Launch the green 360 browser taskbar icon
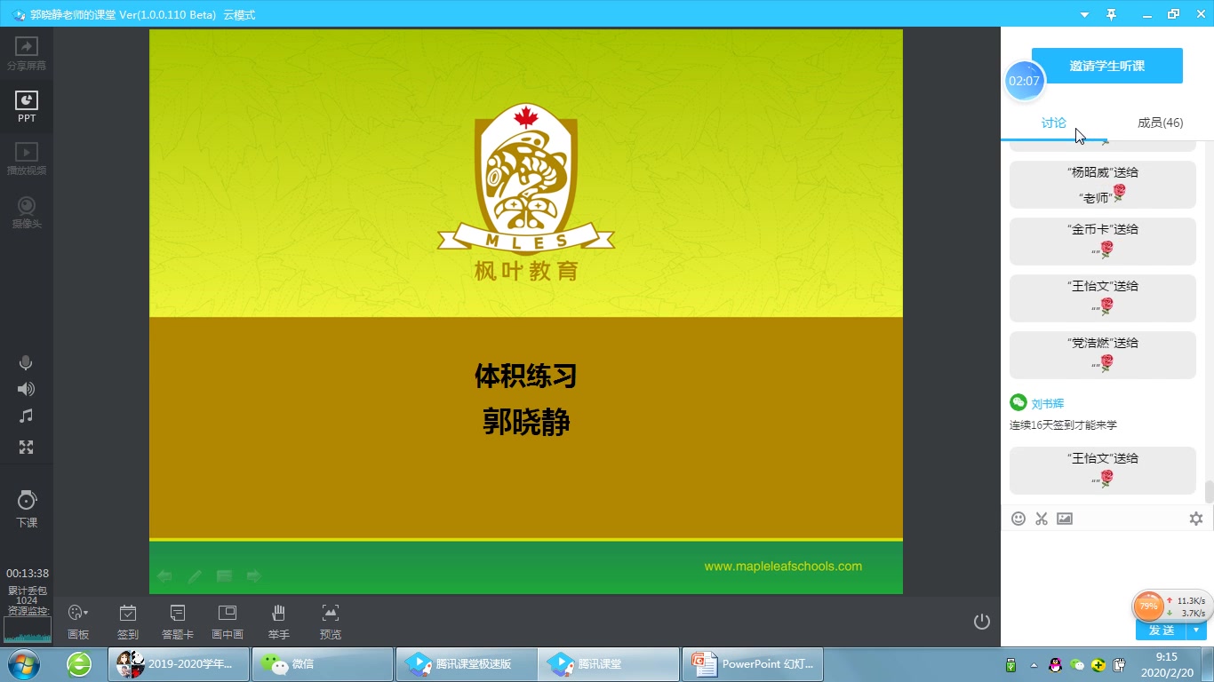This screenshot has height=682, width=1214. (x=79, y=663)
